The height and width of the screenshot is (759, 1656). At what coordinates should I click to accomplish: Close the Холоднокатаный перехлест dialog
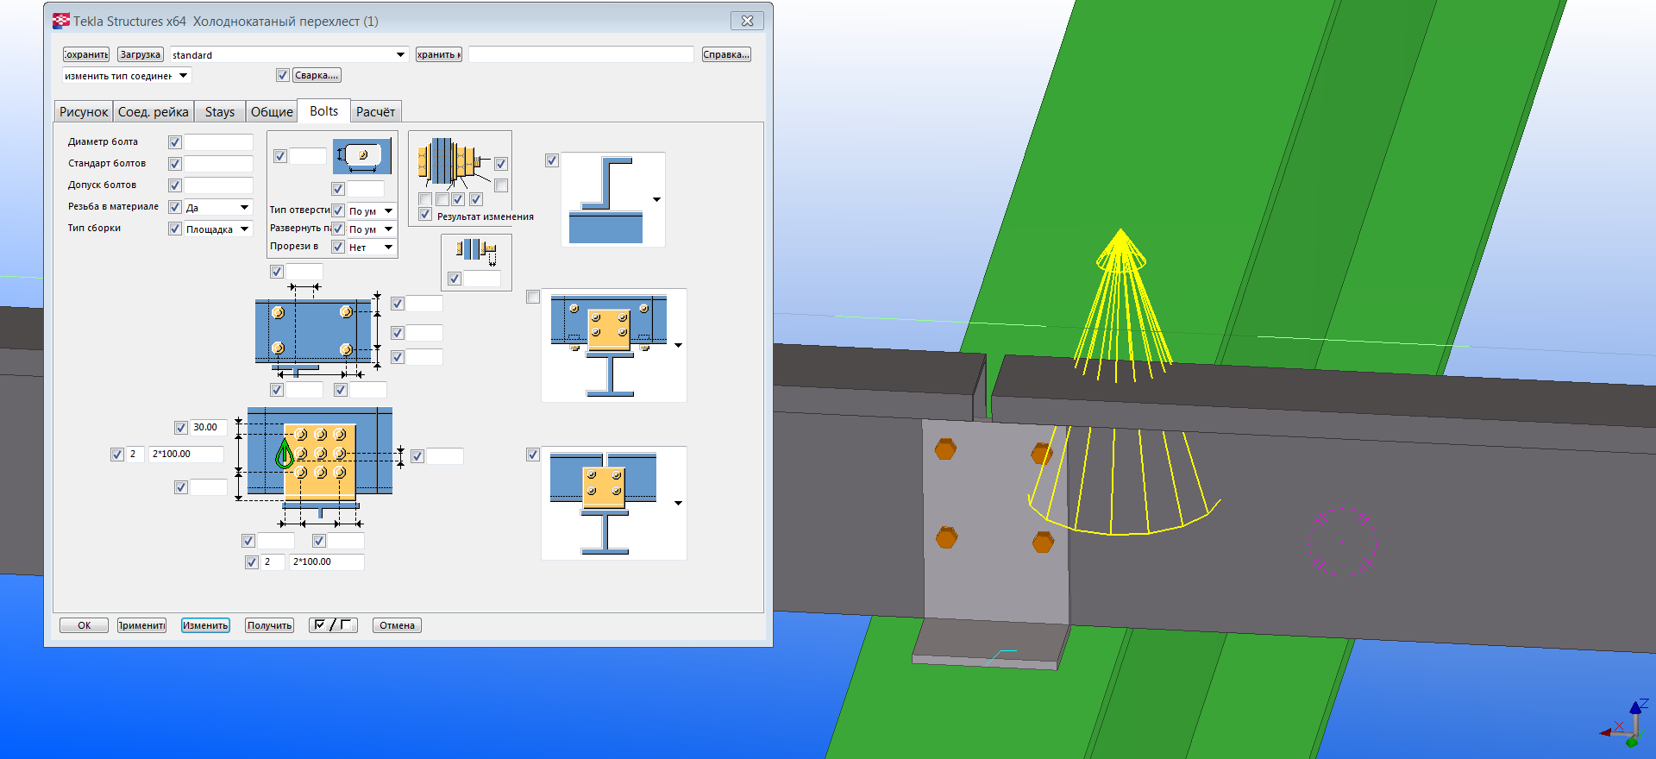(747, 21)
